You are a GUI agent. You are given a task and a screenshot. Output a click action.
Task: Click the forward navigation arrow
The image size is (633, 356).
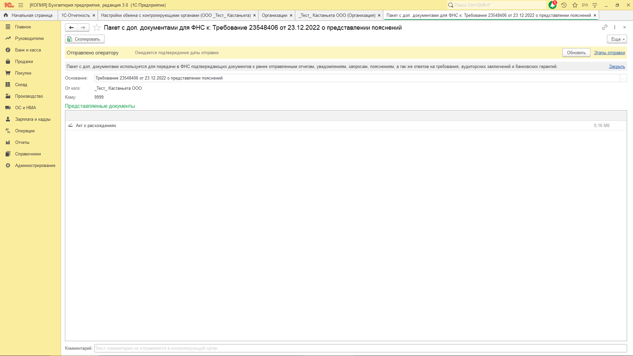83,28
